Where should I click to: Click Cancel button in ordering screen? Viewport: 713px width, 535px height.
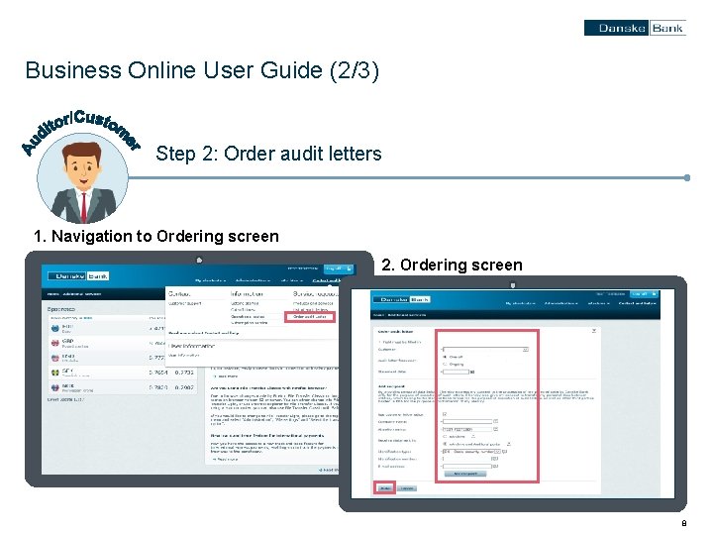click(407, 488)
